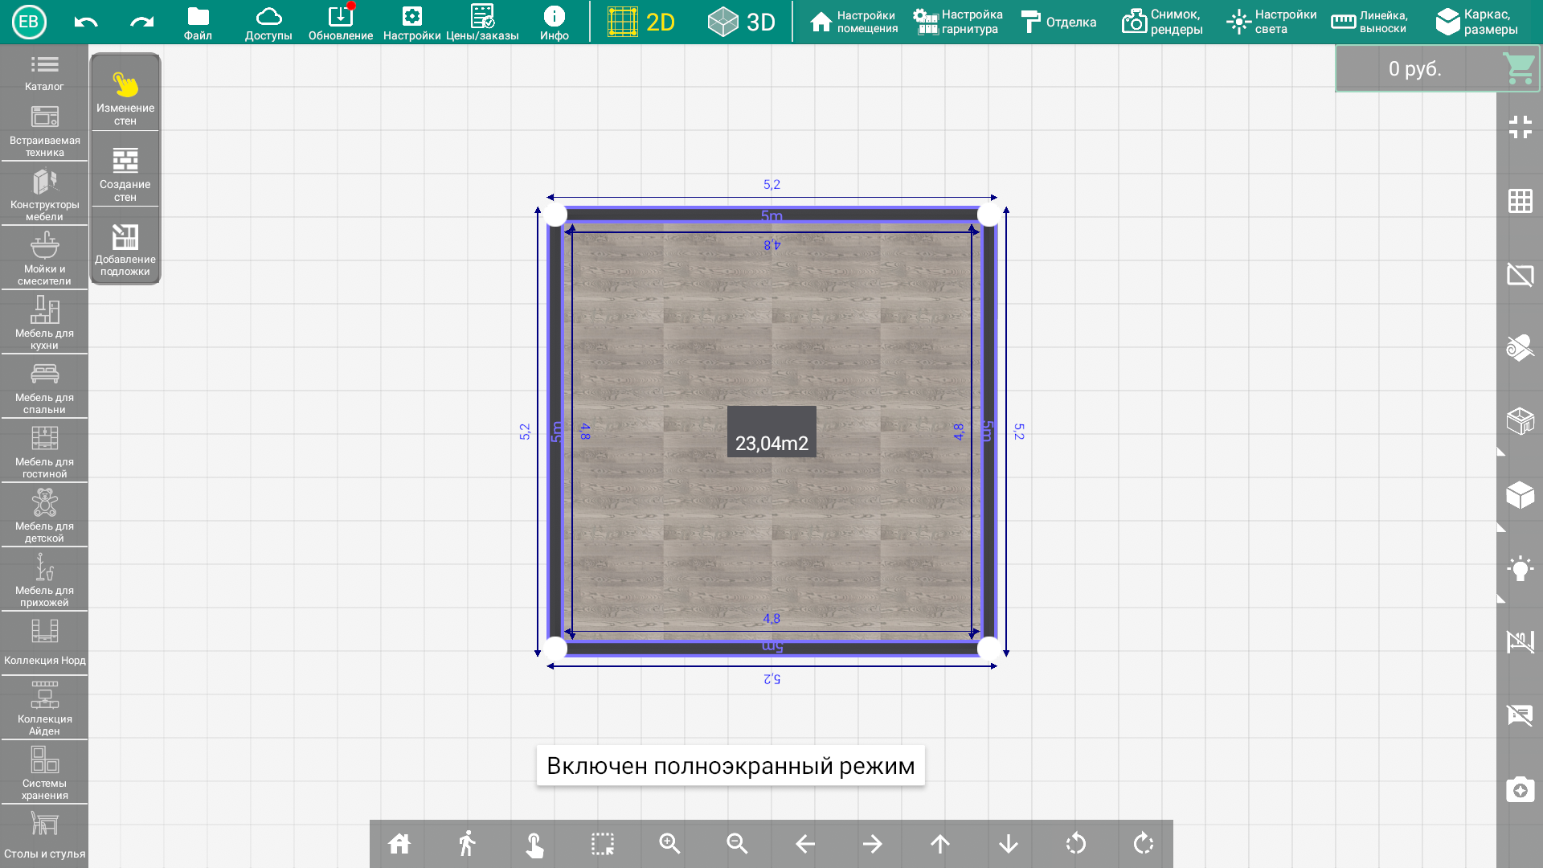
Task: Open the Инфо menu
Action: coord(555,23)
